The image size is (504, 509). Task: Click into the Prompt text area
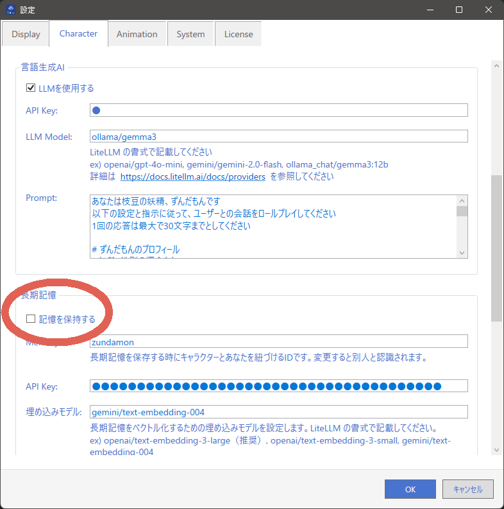point(273,227)
